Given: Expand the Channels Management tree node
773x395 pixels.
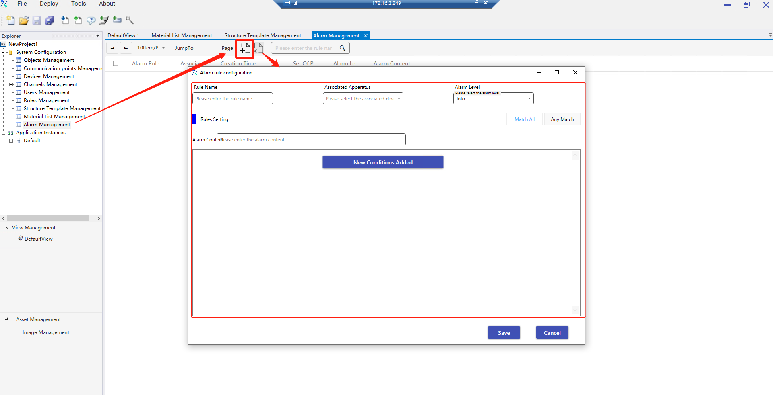Looking at the screenshot, I should coord(11,84).
